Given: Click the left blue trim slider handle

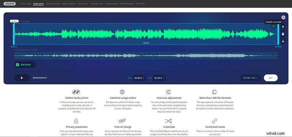Looking at the screenshot, I should point(14,34).
